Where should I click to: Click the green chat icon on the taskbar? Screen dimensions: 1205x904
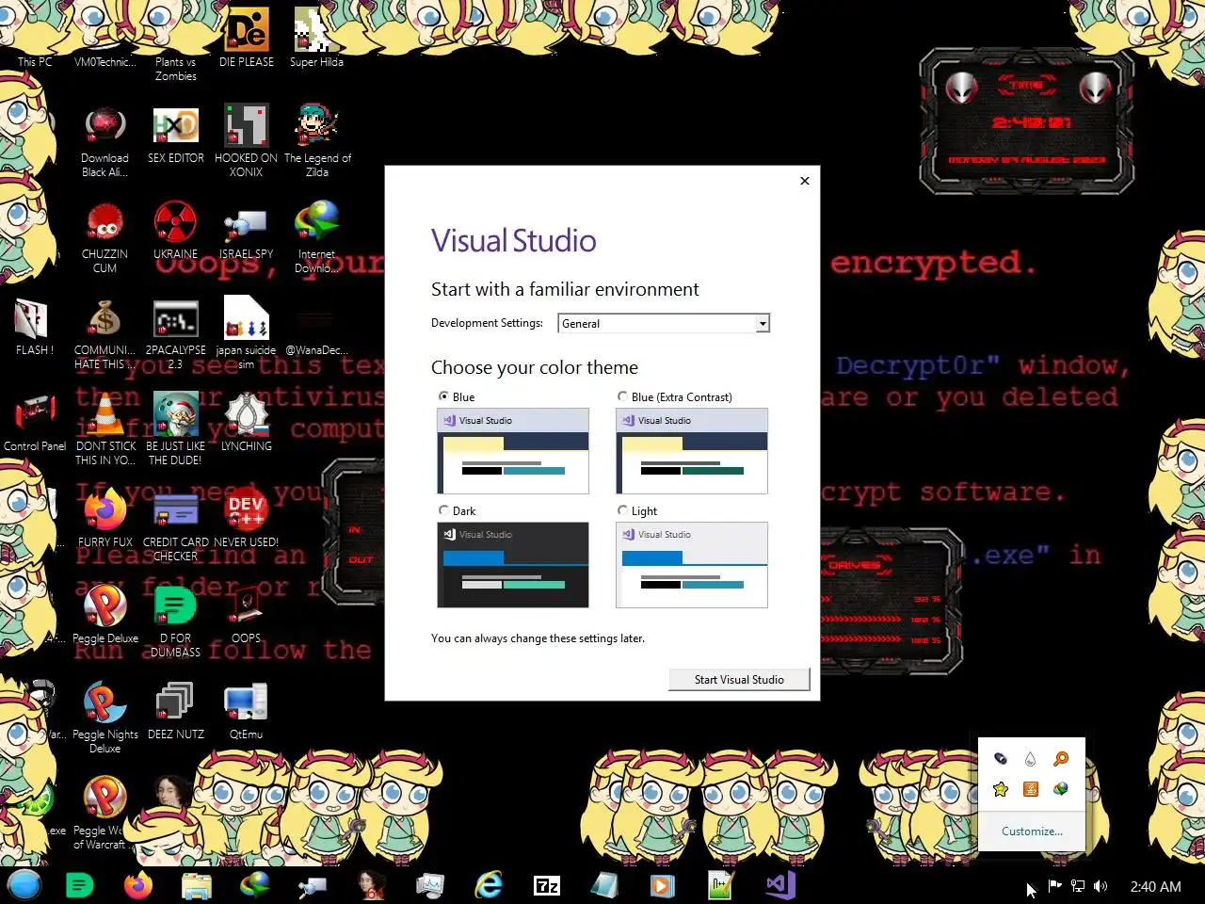tap(80, 885)
